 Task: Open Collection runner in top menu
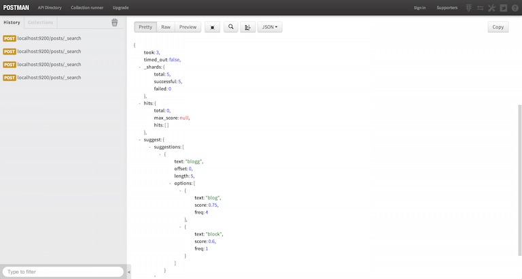[87, 7]
